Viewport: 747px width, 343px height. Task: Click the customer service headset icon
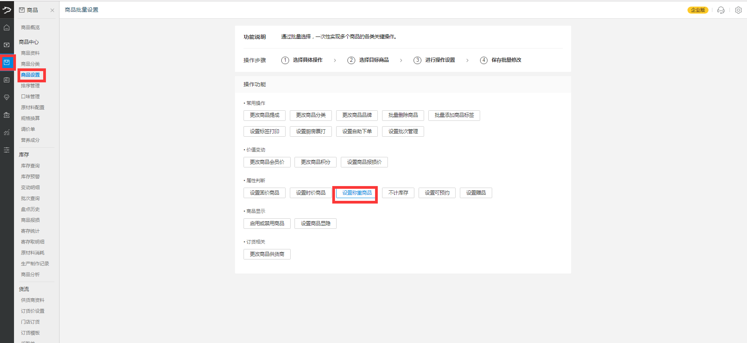(x=721, y=10)
